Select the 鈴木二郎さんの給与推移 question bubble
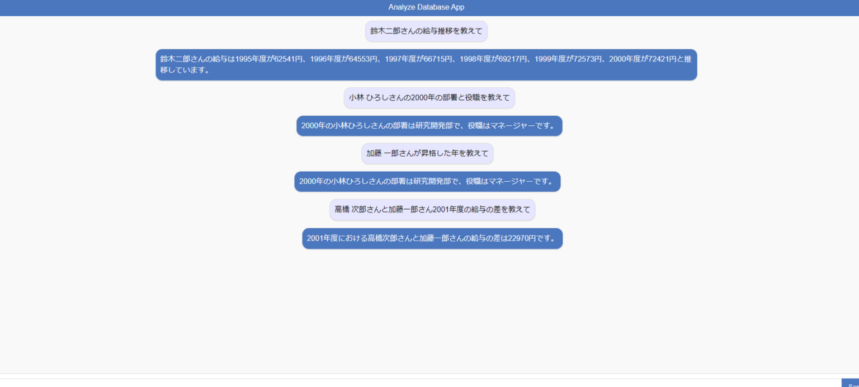The image size is (859, 387). coord(426,31)
